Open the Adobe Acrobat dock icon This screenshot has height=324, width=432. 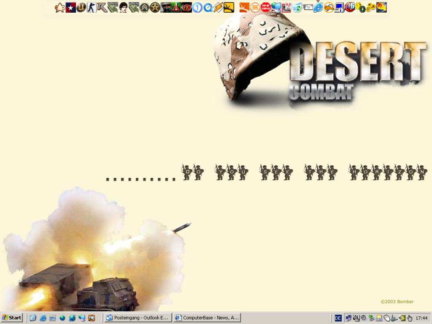pyautogui.click(x=286, y=8)
